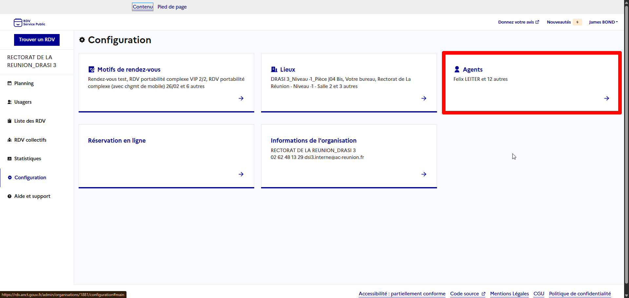629x298 pixels.
Task: Click the arrow on Informations de l'organisation card
Action: (424, 174)
